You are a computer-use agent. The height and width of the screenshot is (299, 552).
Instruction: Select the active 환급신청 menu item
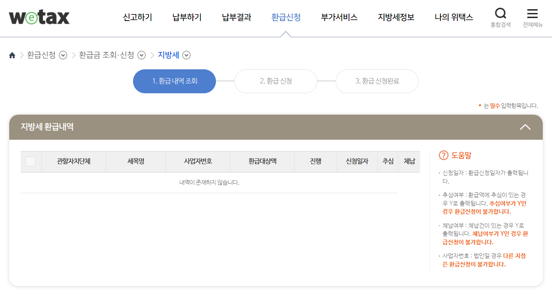[286, 17]
